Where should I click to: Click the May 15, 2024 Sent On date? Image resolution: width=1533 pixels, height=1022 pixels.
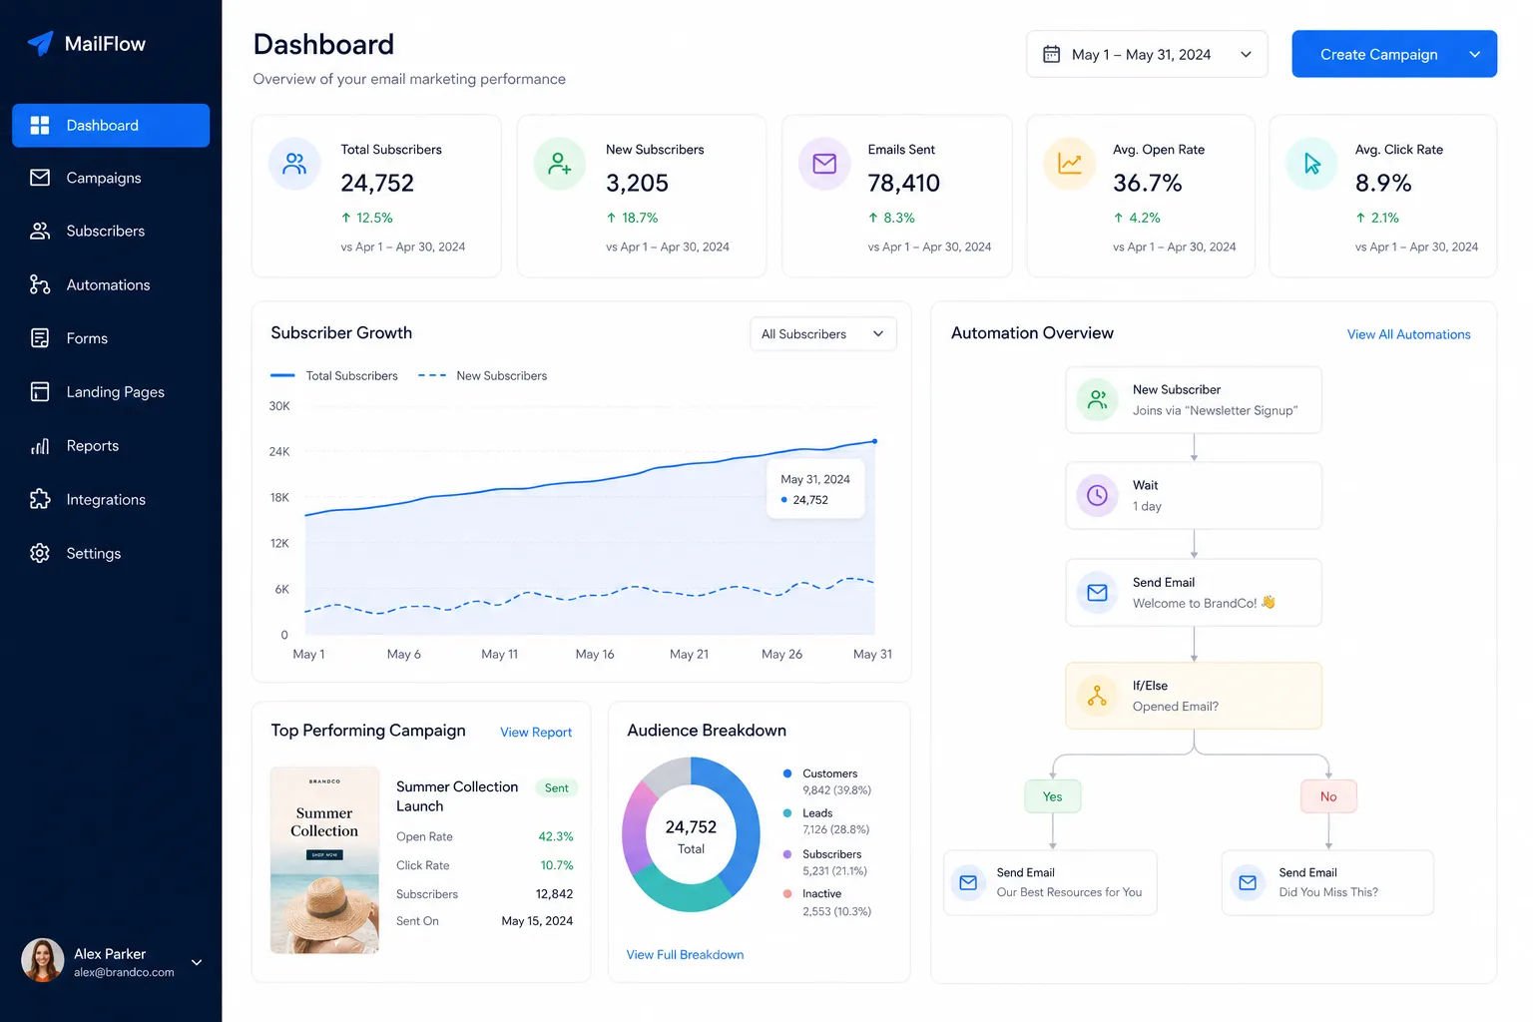(537, 921)
